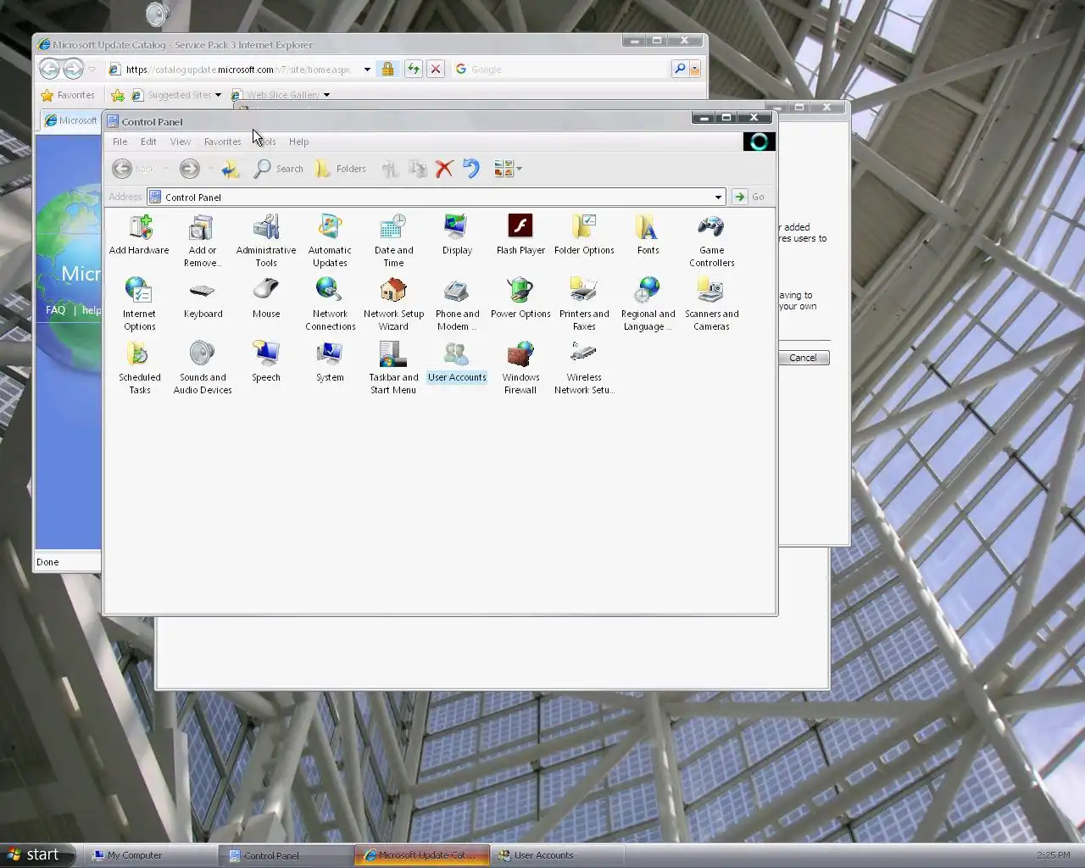1085x868 pixels.
Task: Open Printers and Faxes
Action: click(584, 304)
